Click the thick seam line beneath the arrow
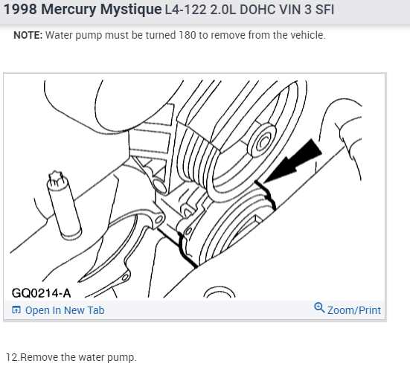The width and height of the screenshot is (410, 375). 266,196
